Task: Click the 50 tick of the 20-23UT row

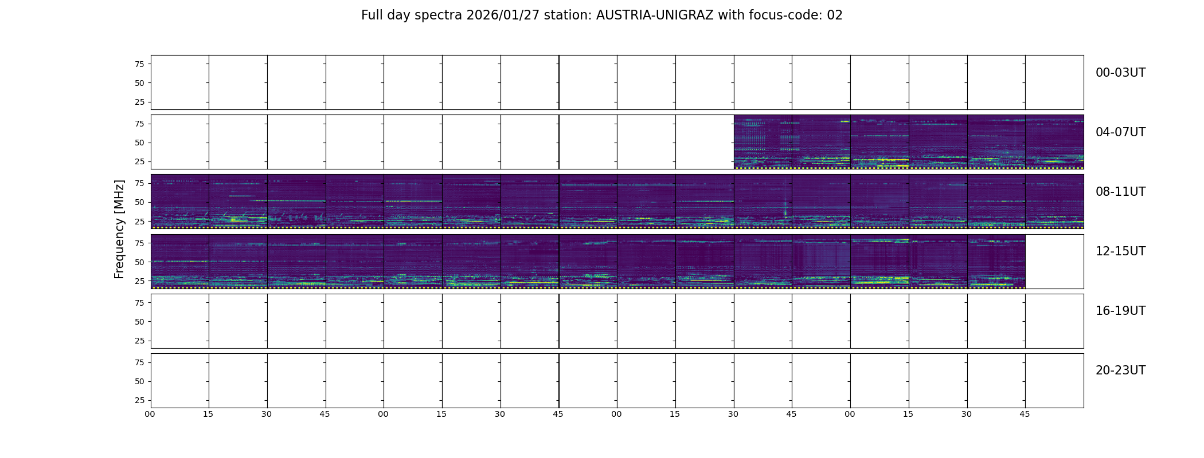Action: pyautogui.click(x=139, y=381)
